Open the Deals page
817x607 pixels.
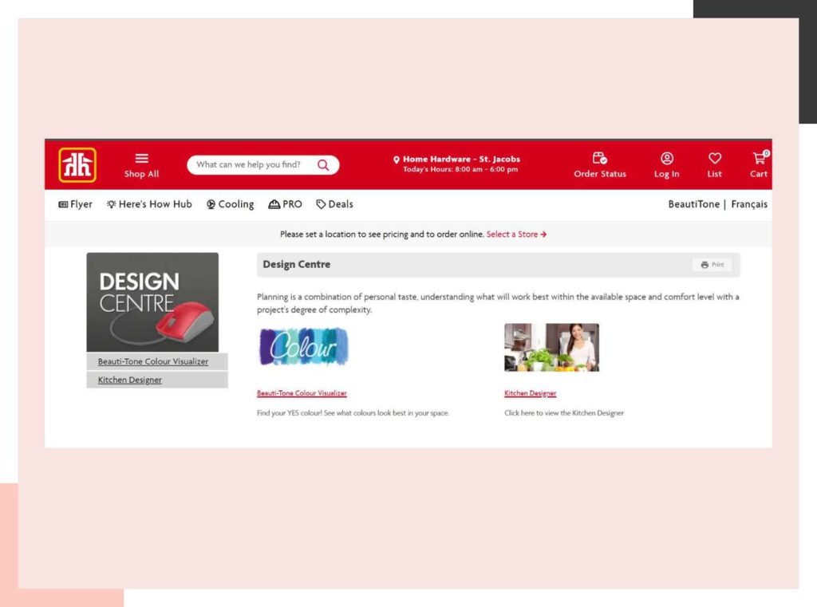(334, 204)
